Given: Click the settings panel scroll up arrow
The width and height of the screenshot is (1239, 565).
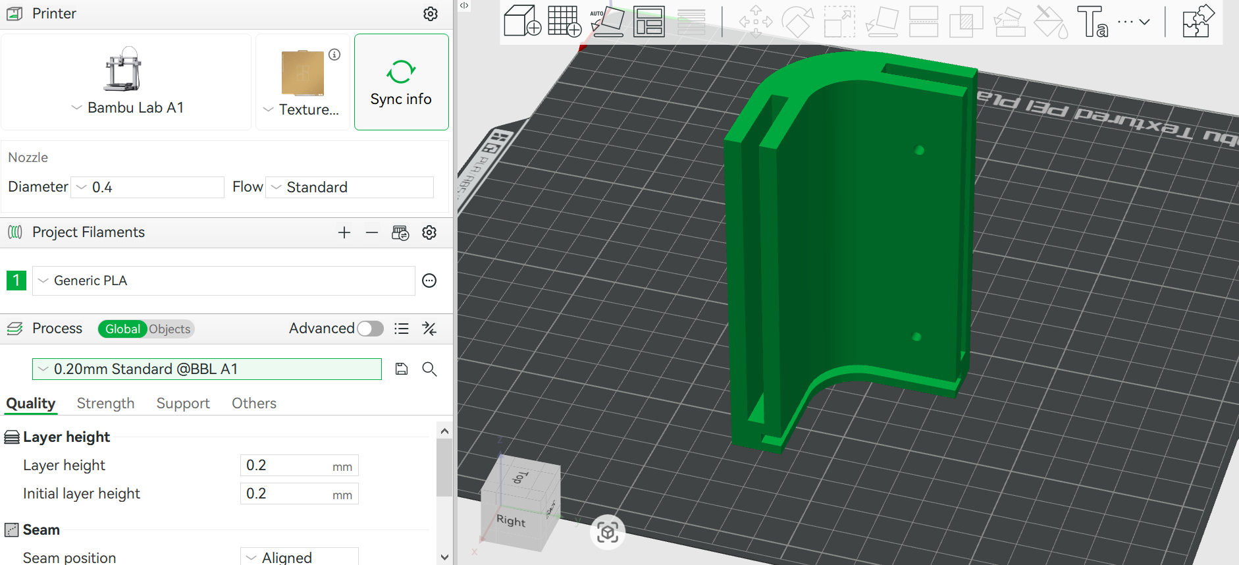Looking at the screenshot, I should (444, 431).
